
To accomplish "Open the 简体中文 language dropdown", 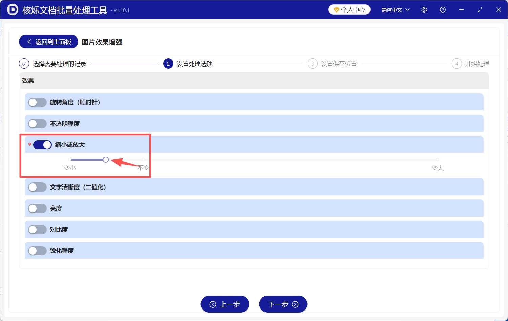I will (x=395, y=9).
